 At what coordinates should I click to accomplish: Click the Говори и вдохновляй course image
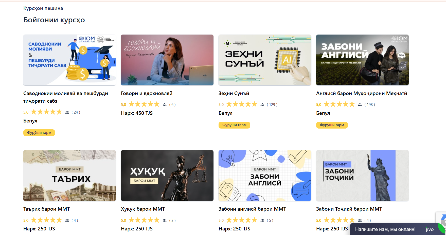(167, 60)
